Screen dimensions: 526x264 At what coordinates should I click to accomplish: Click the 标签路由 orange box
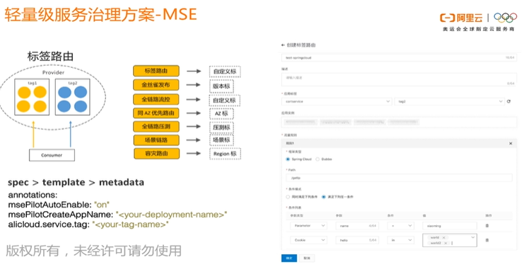[156, 71]
